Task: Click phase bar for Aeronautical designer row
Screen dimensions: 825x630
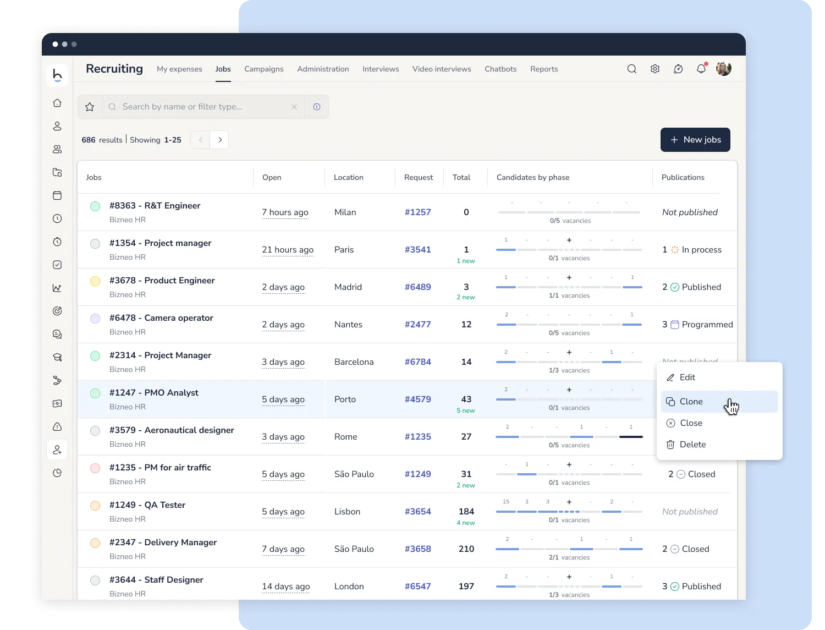Action: pos(569,437)
